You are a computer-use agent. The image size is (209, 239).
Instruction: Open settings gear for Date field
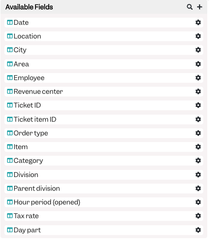coord(198,23)
